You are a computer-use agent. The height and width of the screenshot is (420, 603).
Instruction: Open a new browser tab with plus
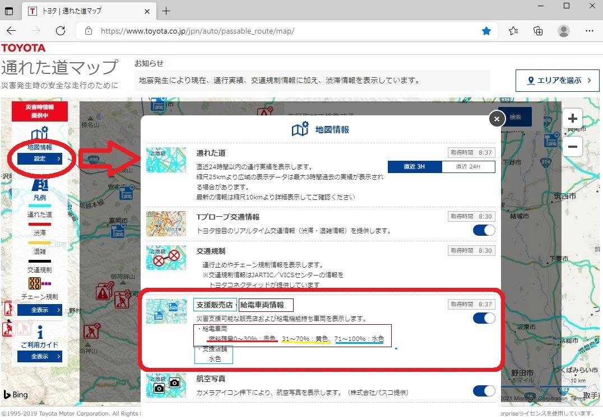166,11
